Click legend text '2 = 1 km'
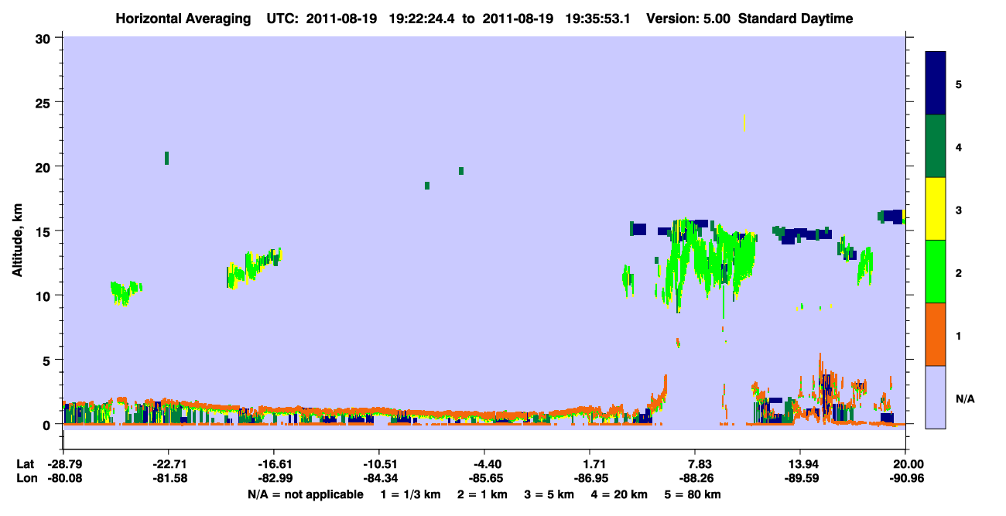The width and height of the screenshot is (1006, 516). [483, 494]
